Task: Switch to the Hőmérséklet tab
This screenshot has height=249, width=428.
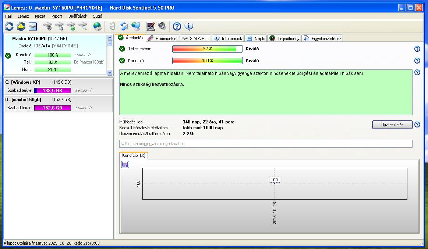Action: click(162, 38)
